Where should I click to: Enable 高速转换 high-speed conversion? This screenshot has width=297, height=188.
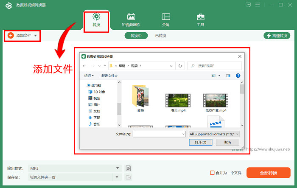[x=277, y=36]
